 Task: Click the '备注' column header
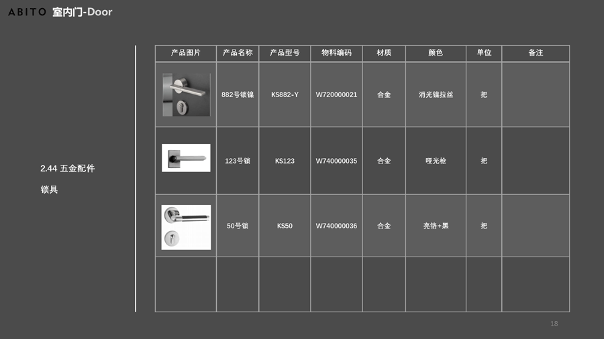536,53
